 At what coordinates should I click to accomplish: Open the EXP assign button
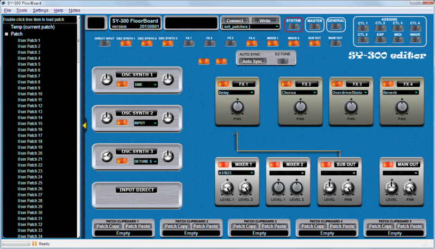[x=380, y=40]
